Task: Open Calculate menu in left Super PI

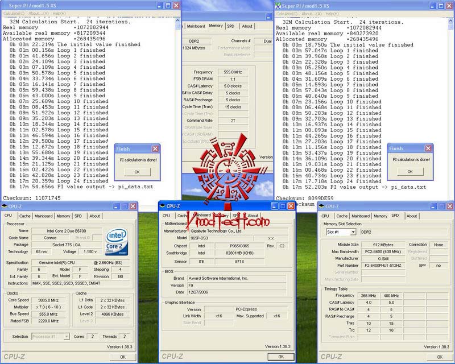Action: pyautogui.click(x=14, y=13)
